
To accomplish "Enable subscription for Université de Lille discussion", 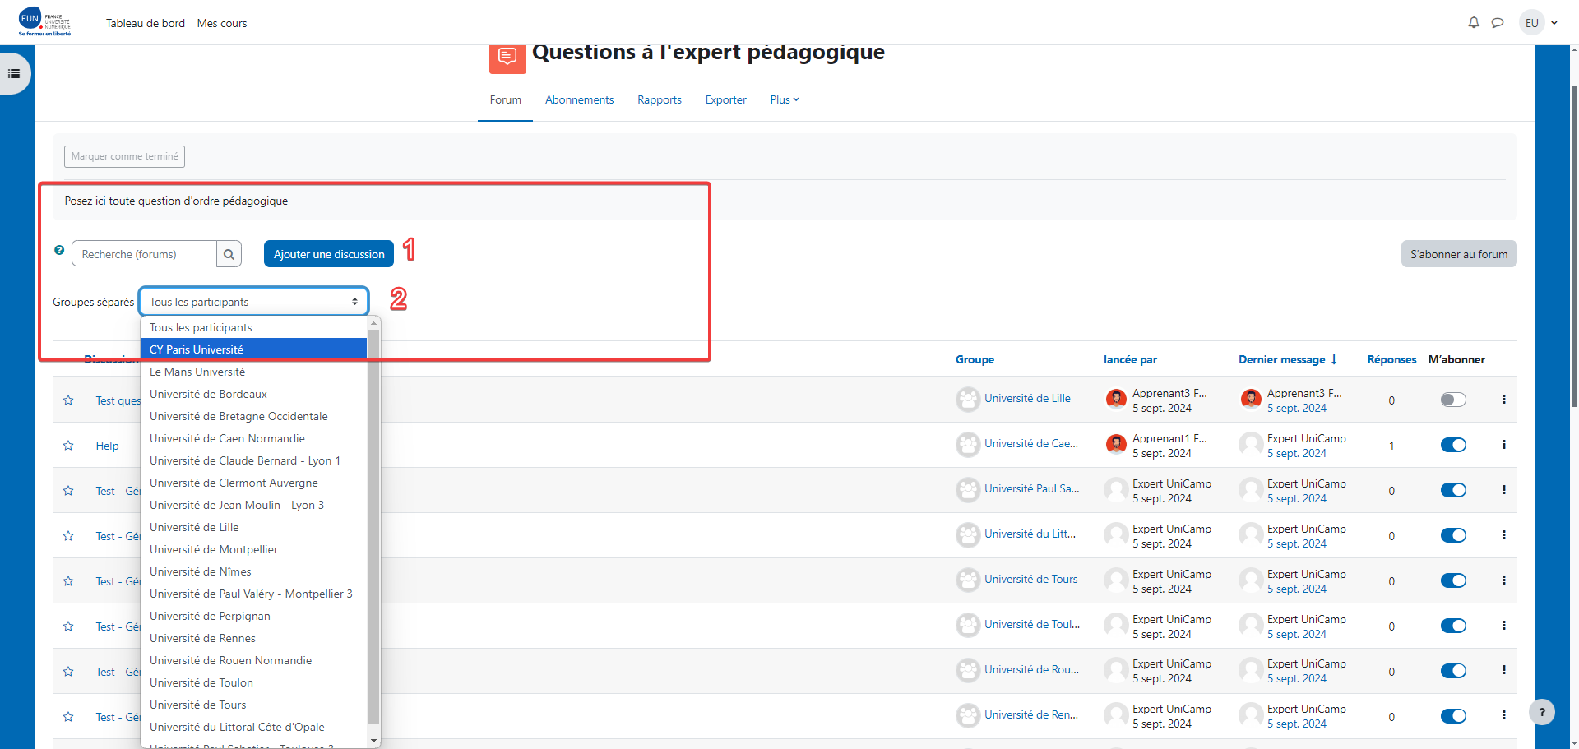I will click(1453, 400).
